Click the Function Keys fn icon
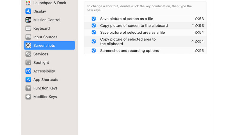Screen dimensions: 233x135 pyautogui.click(x=28, y=88)
